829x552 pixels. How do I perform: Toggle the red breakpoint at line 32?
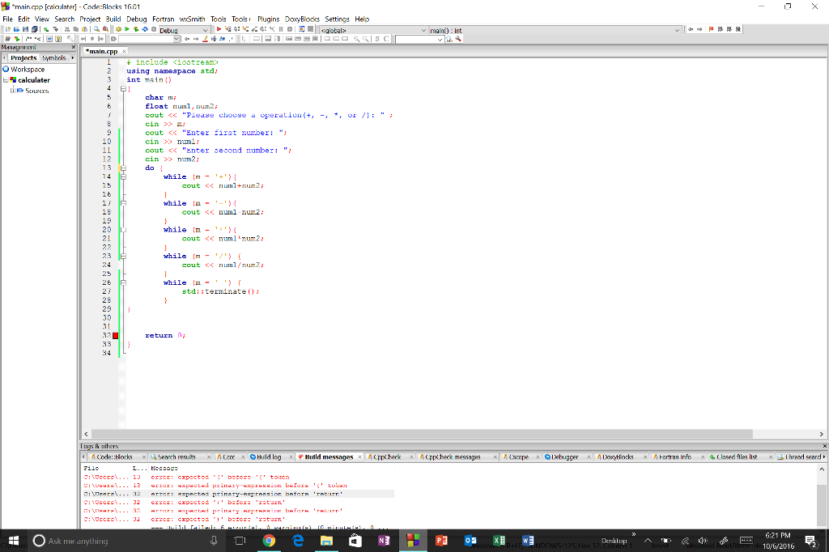pos(115,334)
